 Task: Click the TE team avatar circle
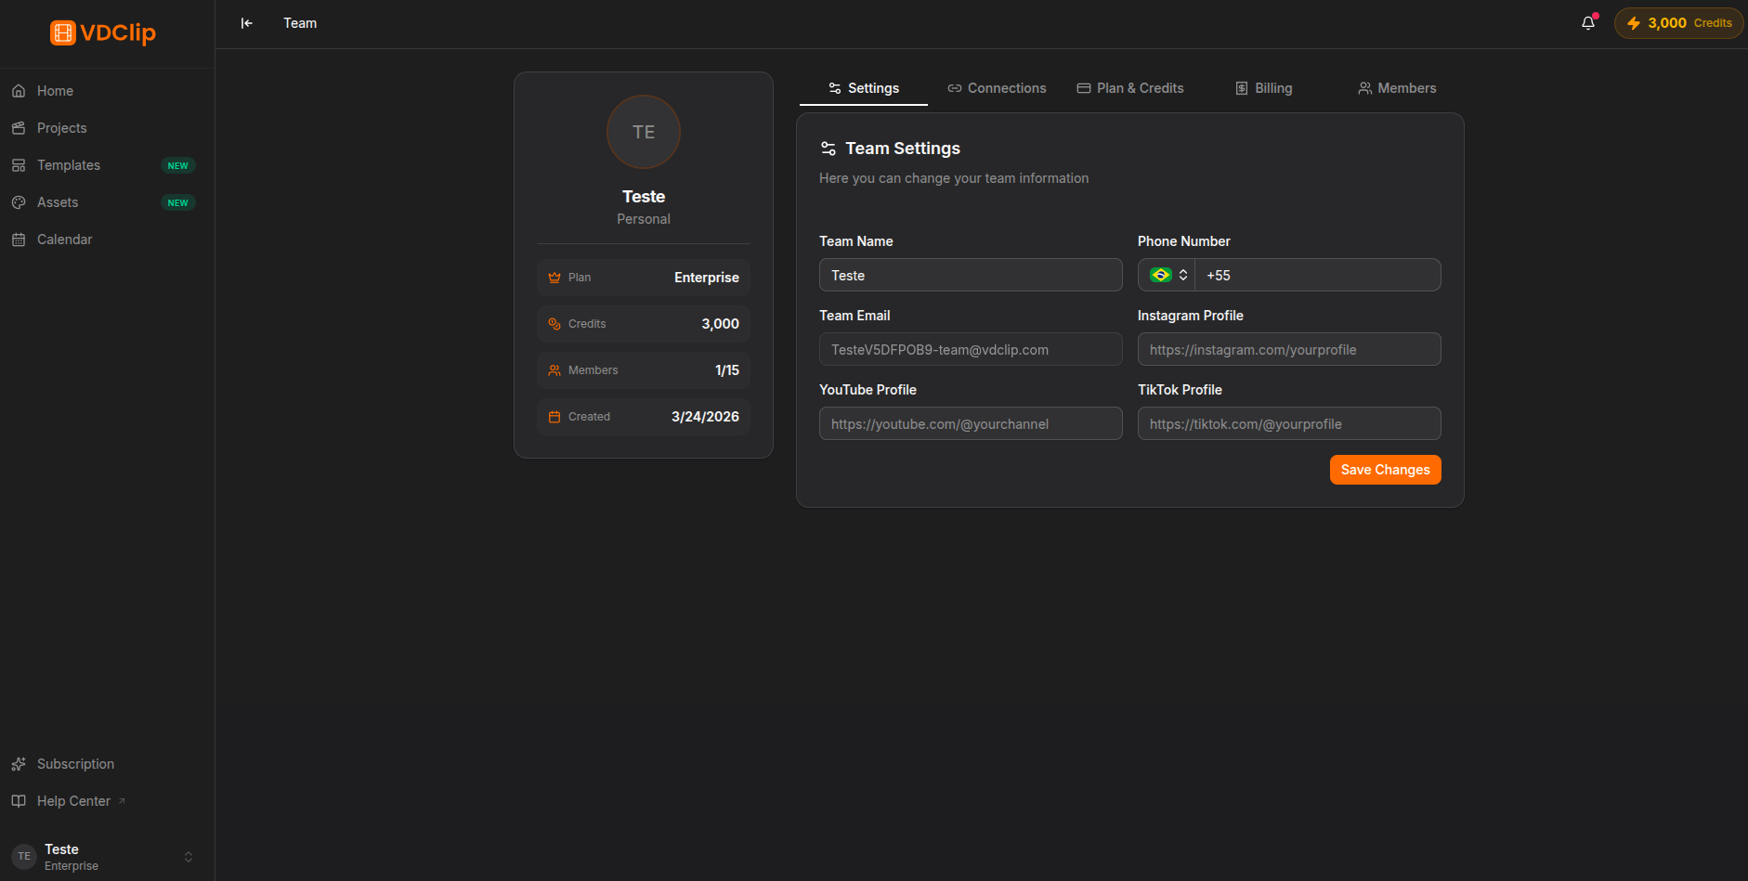click(x=644, y=132)
